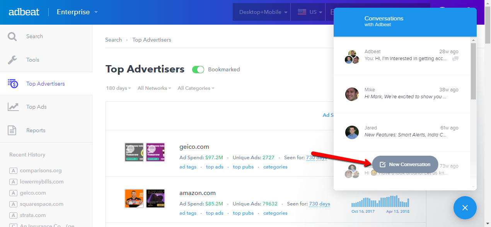Image resolution: width=491 pixels, height=227 pixels.
Task: Click the Search magnifier icon in sidebar
Action: pos(12,37)
